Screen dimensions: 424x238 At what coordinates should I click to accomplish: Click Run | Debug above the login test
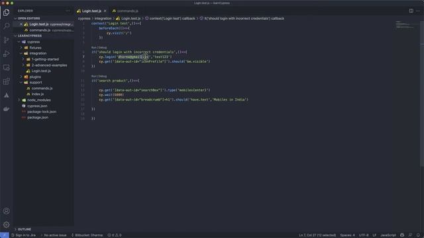(99, 48)
